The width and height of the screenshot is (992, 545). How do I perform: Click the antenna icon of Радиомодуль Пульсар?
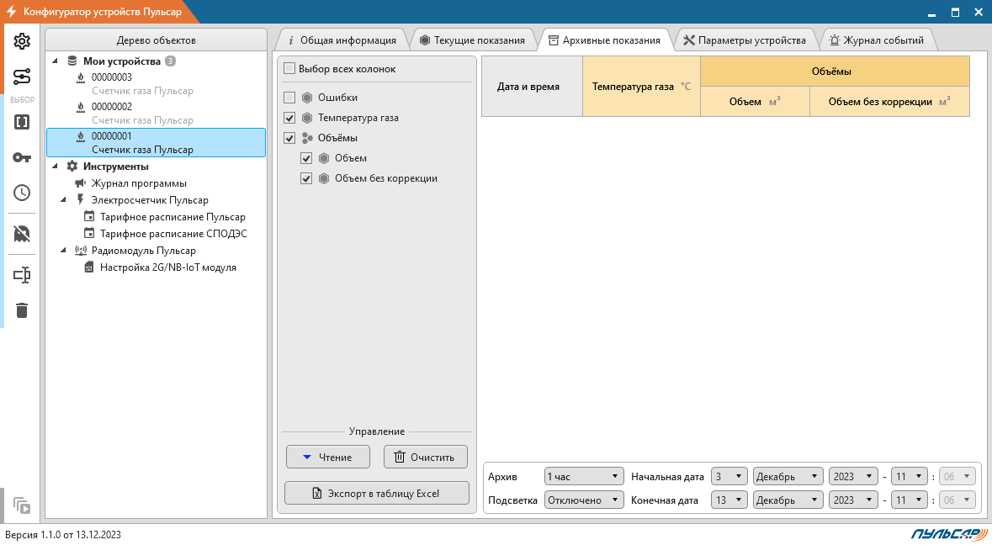[80, 251]
